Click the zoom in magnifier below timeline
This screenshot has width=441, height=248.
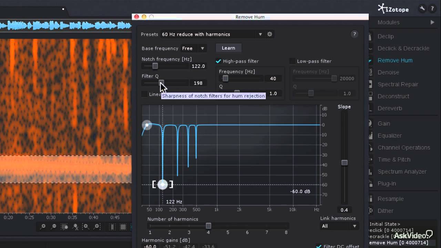[x=43, y=227]
